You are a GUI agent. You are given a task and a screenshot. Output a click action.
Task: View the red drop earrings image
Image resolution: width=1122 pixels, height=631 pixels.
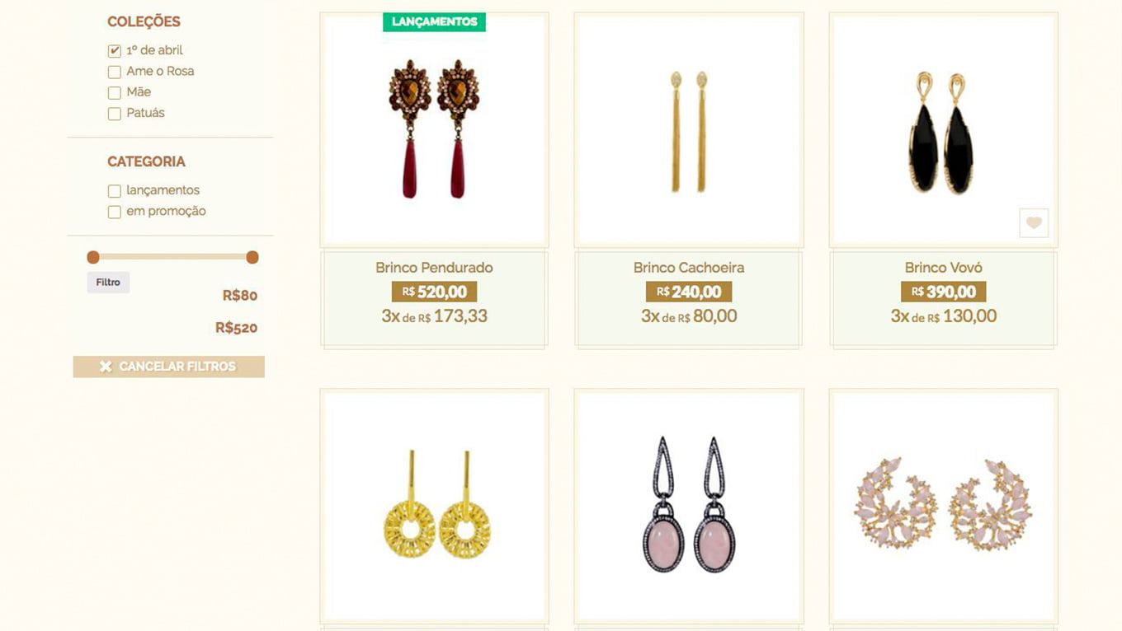pos(434,129)
